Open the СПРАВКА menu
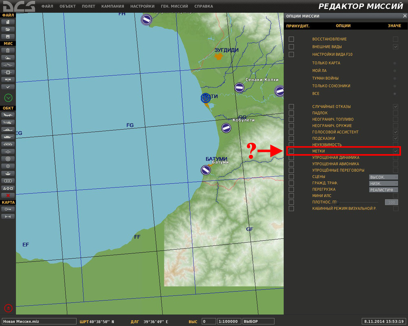This screenshot has height=326, width=408. point(204,6)
